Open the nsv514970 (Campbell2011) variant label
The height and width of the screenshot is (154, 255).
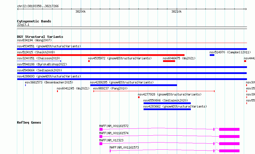tap(230, 52)
